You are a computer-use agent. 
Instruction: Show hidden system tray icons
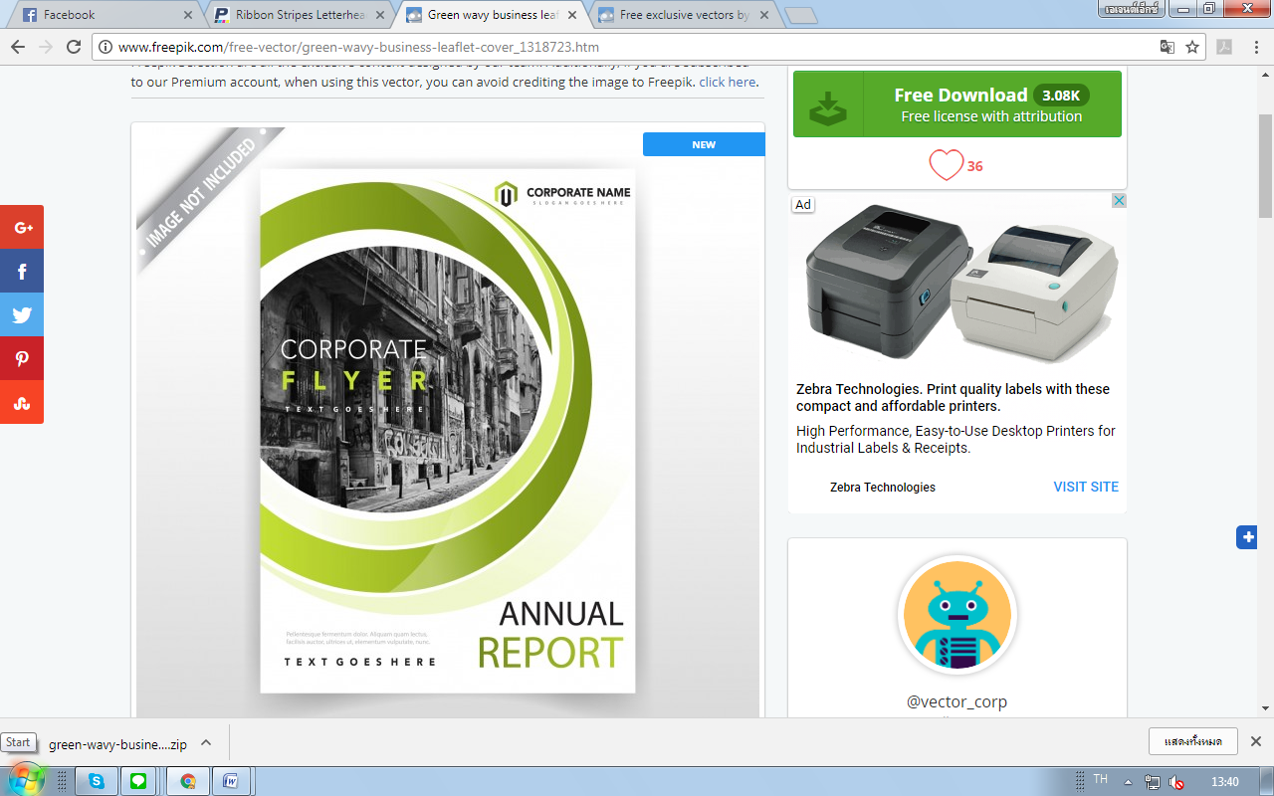click(1128, 781)
